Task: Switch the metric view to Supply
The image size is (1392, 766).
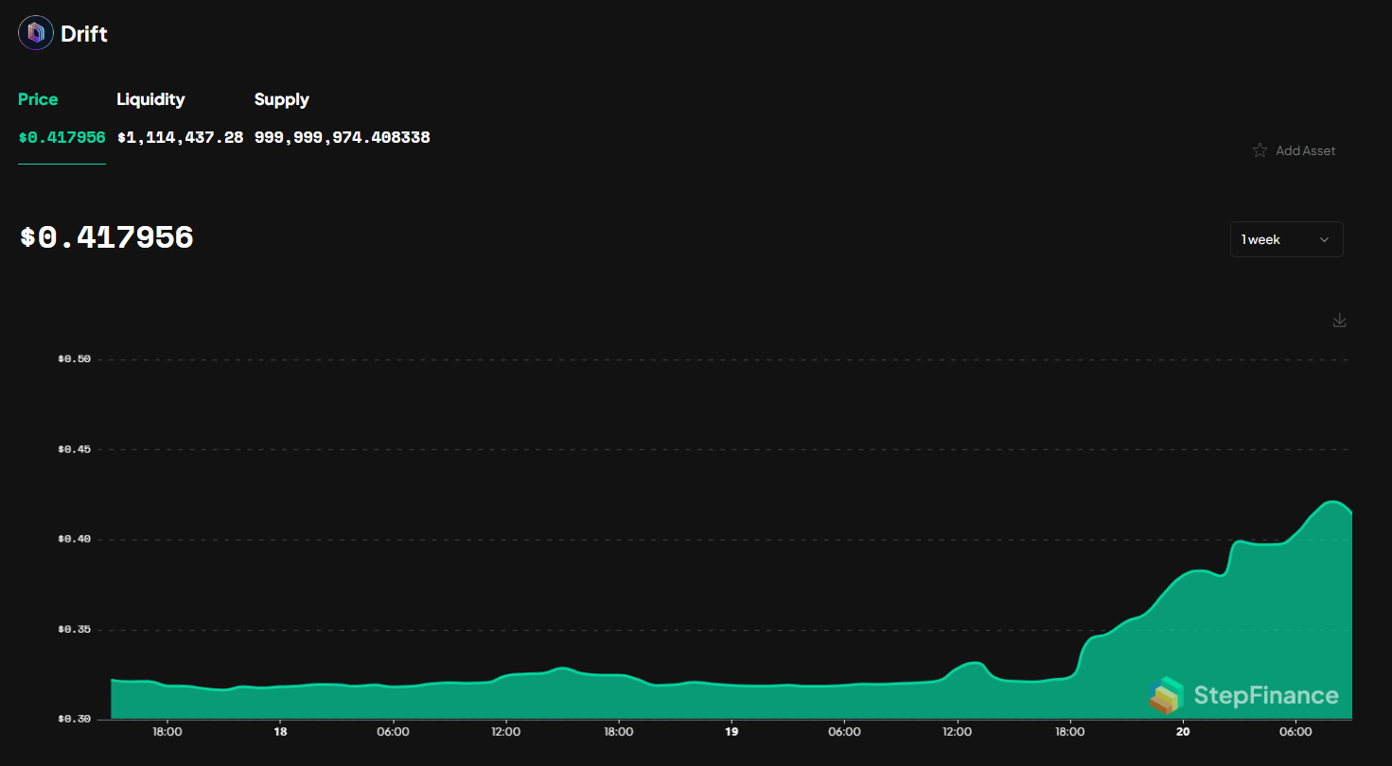Action: (281, 99)
